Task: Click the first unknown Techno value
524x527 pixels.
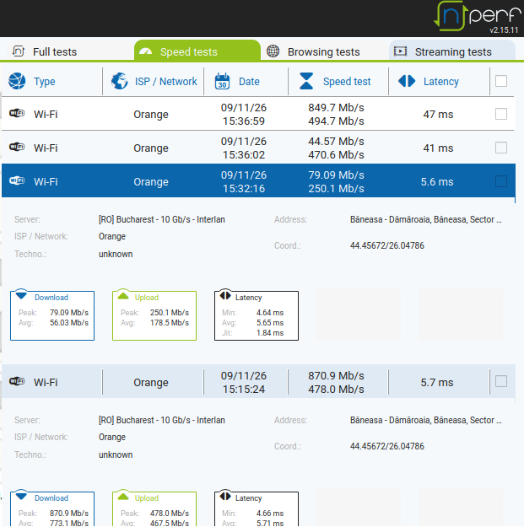Action: [116, 254]
